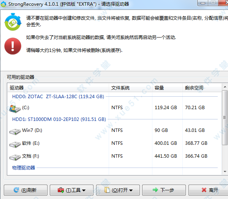Click the disk icon for 文档 (F:)

(x=15, y=157)
